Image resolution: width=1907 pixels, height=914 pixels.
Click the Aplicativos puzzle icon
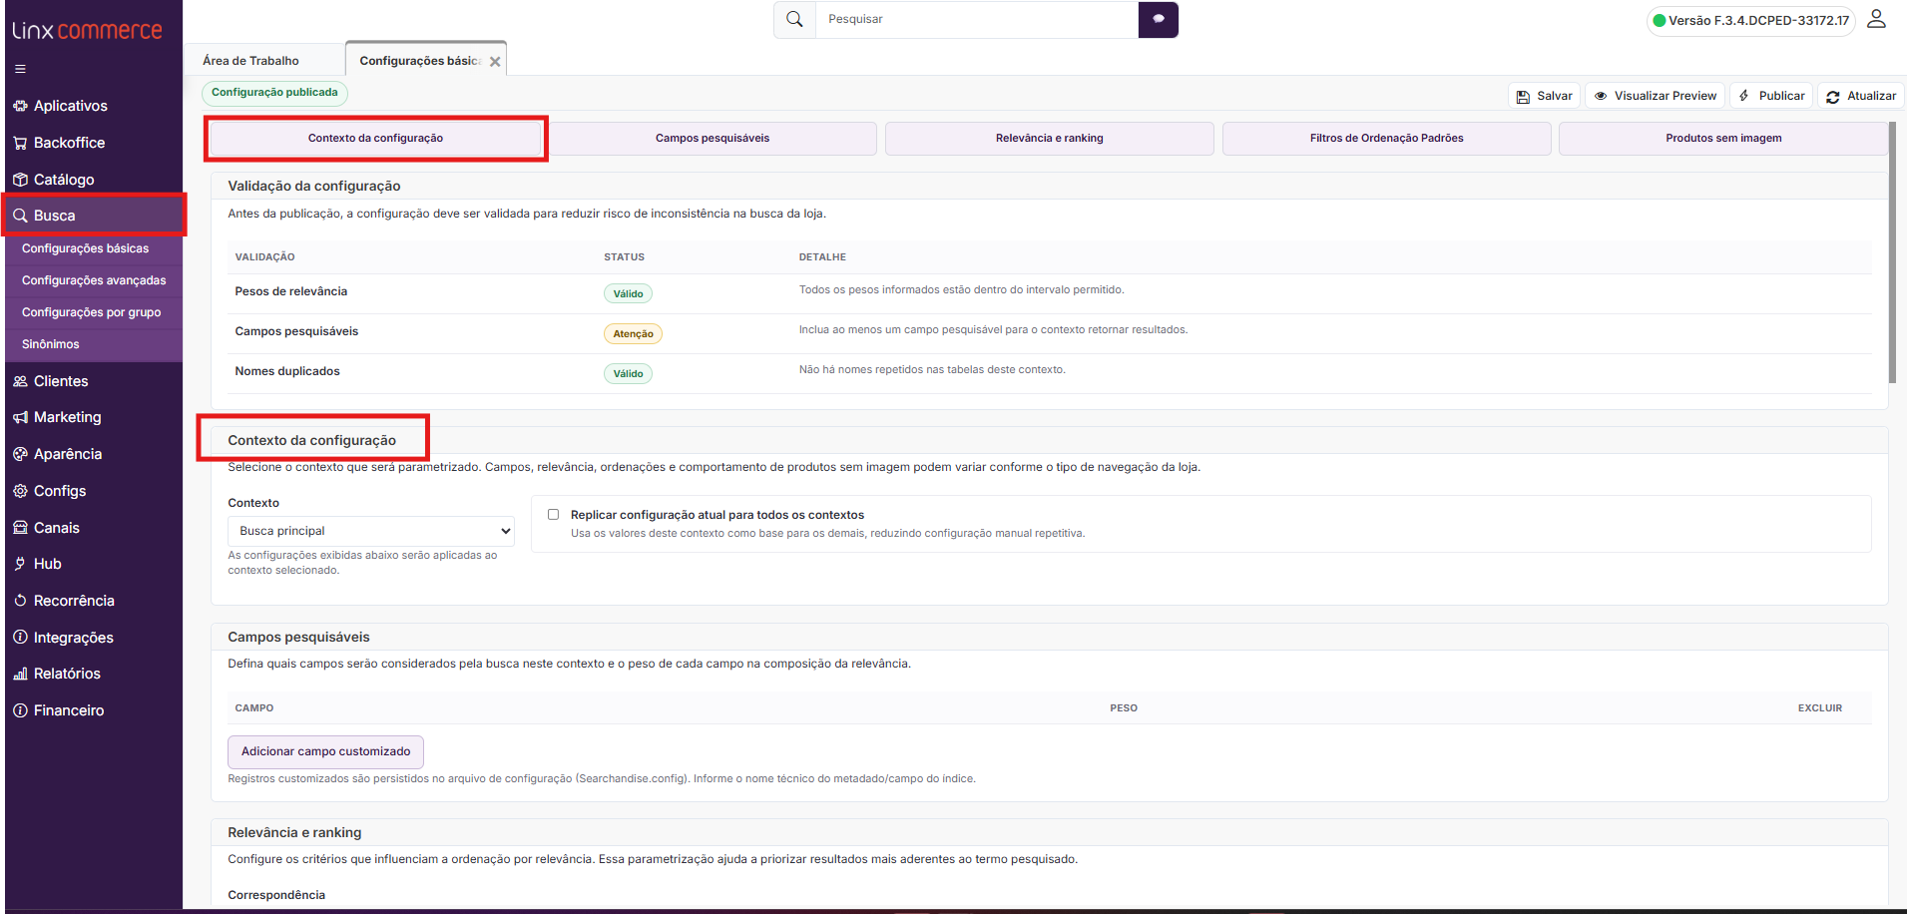(x=20, y=106)
